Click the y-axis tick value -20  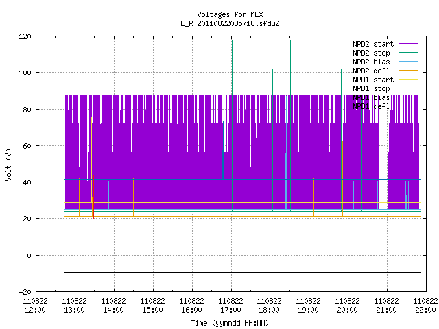25,292
